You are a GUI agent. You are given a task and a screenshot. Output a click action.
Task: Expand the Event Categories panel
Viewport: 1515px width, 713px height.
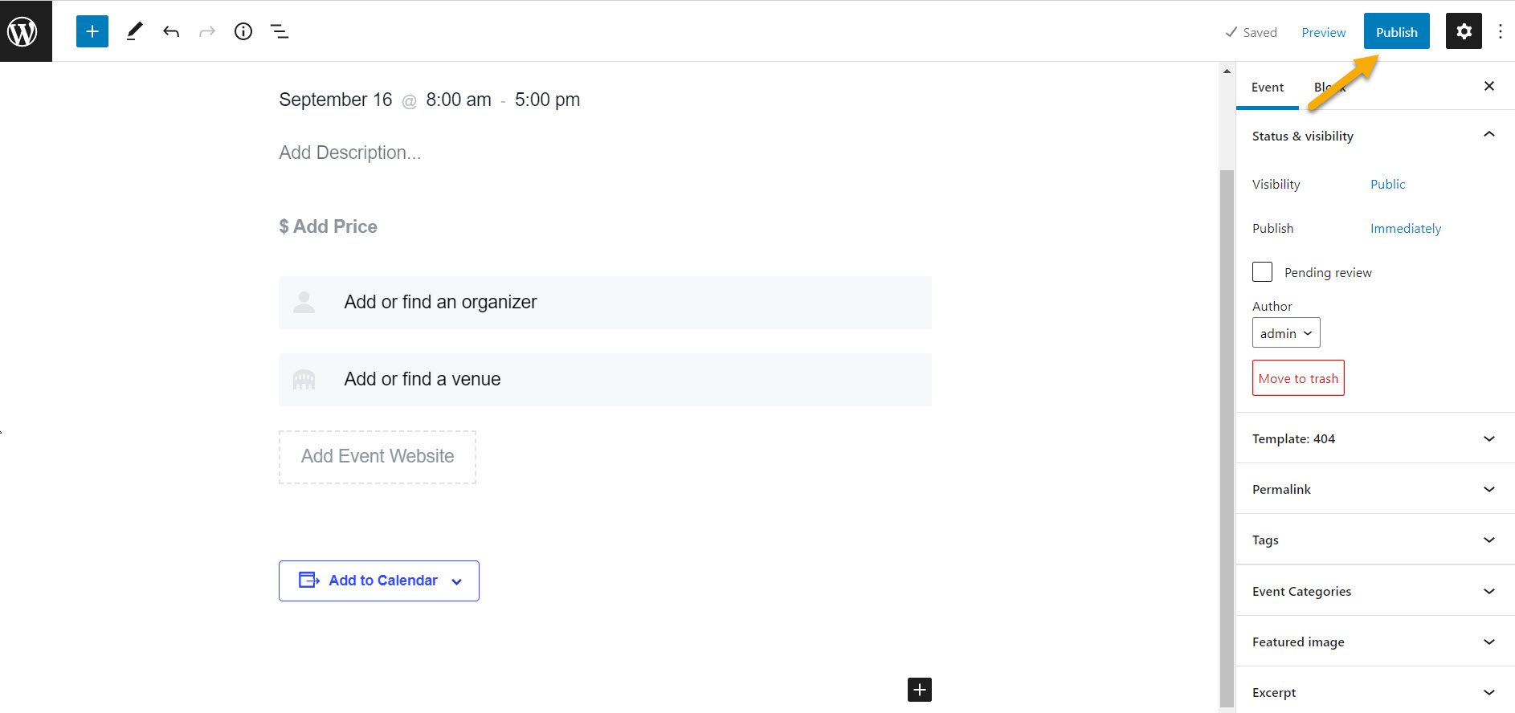tap(1374, 591)
